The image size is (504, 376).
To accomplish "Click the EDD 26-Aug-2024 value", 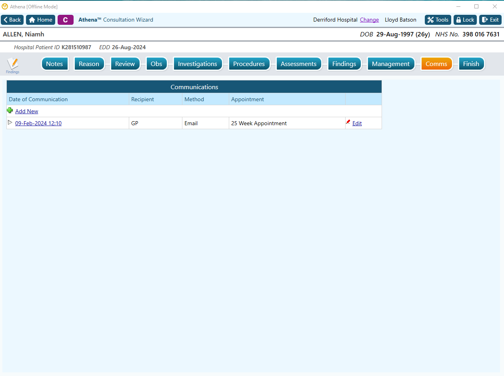I will (129, 47).
